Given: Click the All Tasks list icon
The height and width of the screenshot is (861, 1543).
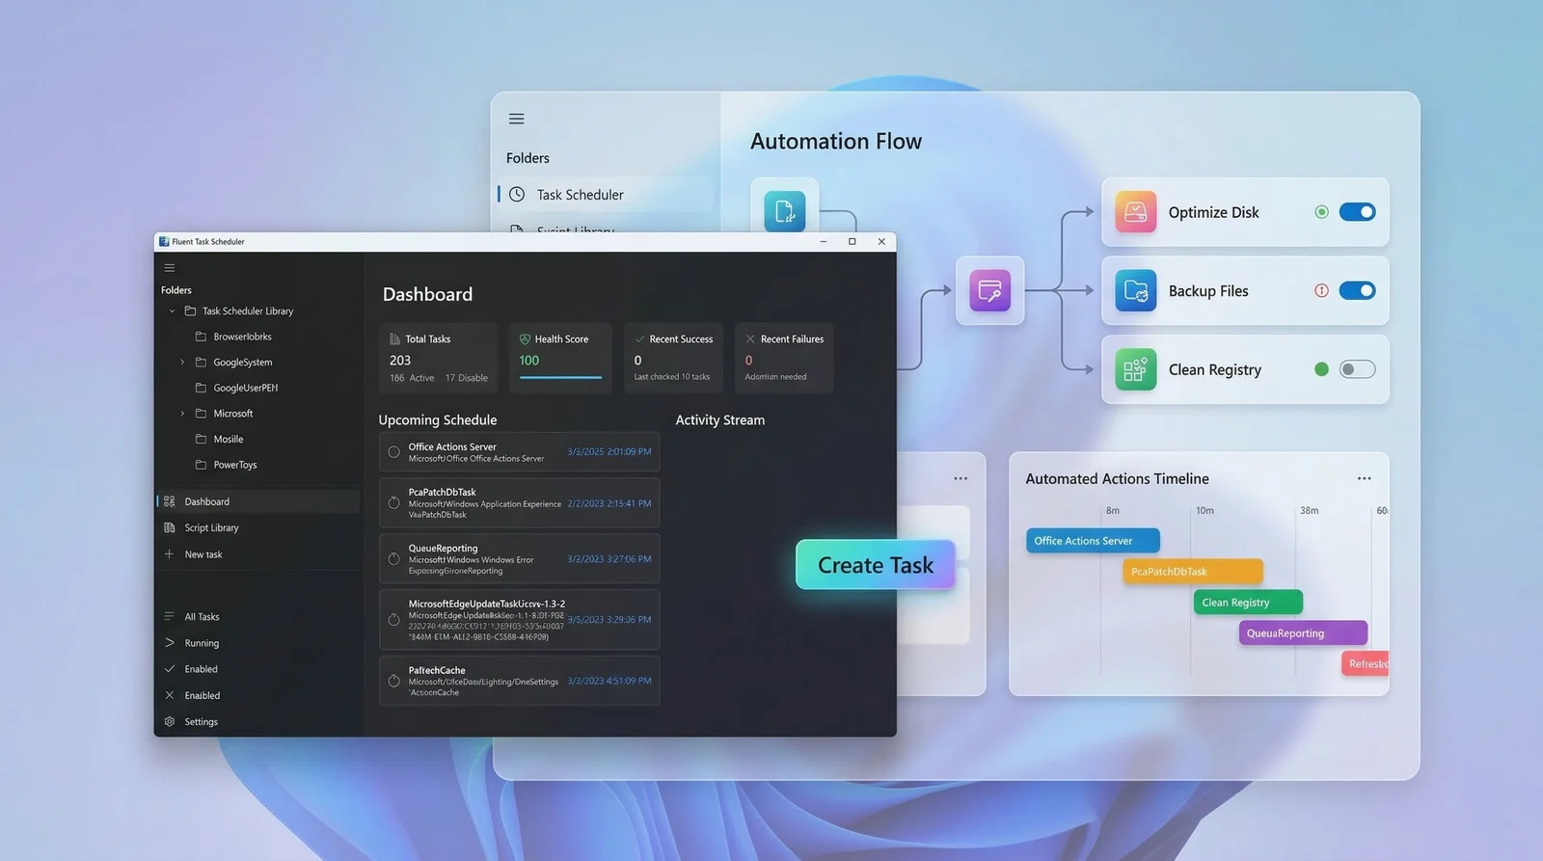Looking at the screenshot, I should coord(170,616).
